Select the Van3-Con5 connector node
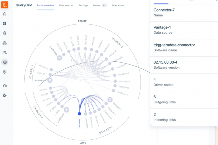The width and height of the screenshot is (218, 145). (x=85, y=49)
